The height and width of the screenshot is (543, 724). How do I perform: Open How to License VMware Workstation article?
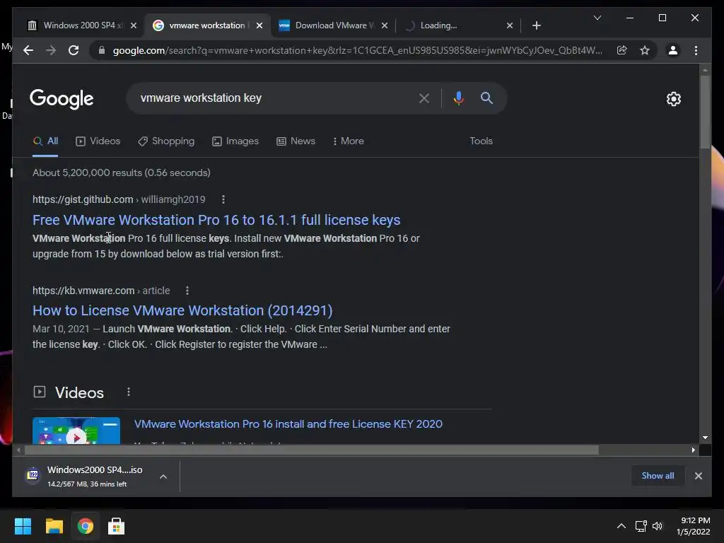coord(182,311)
